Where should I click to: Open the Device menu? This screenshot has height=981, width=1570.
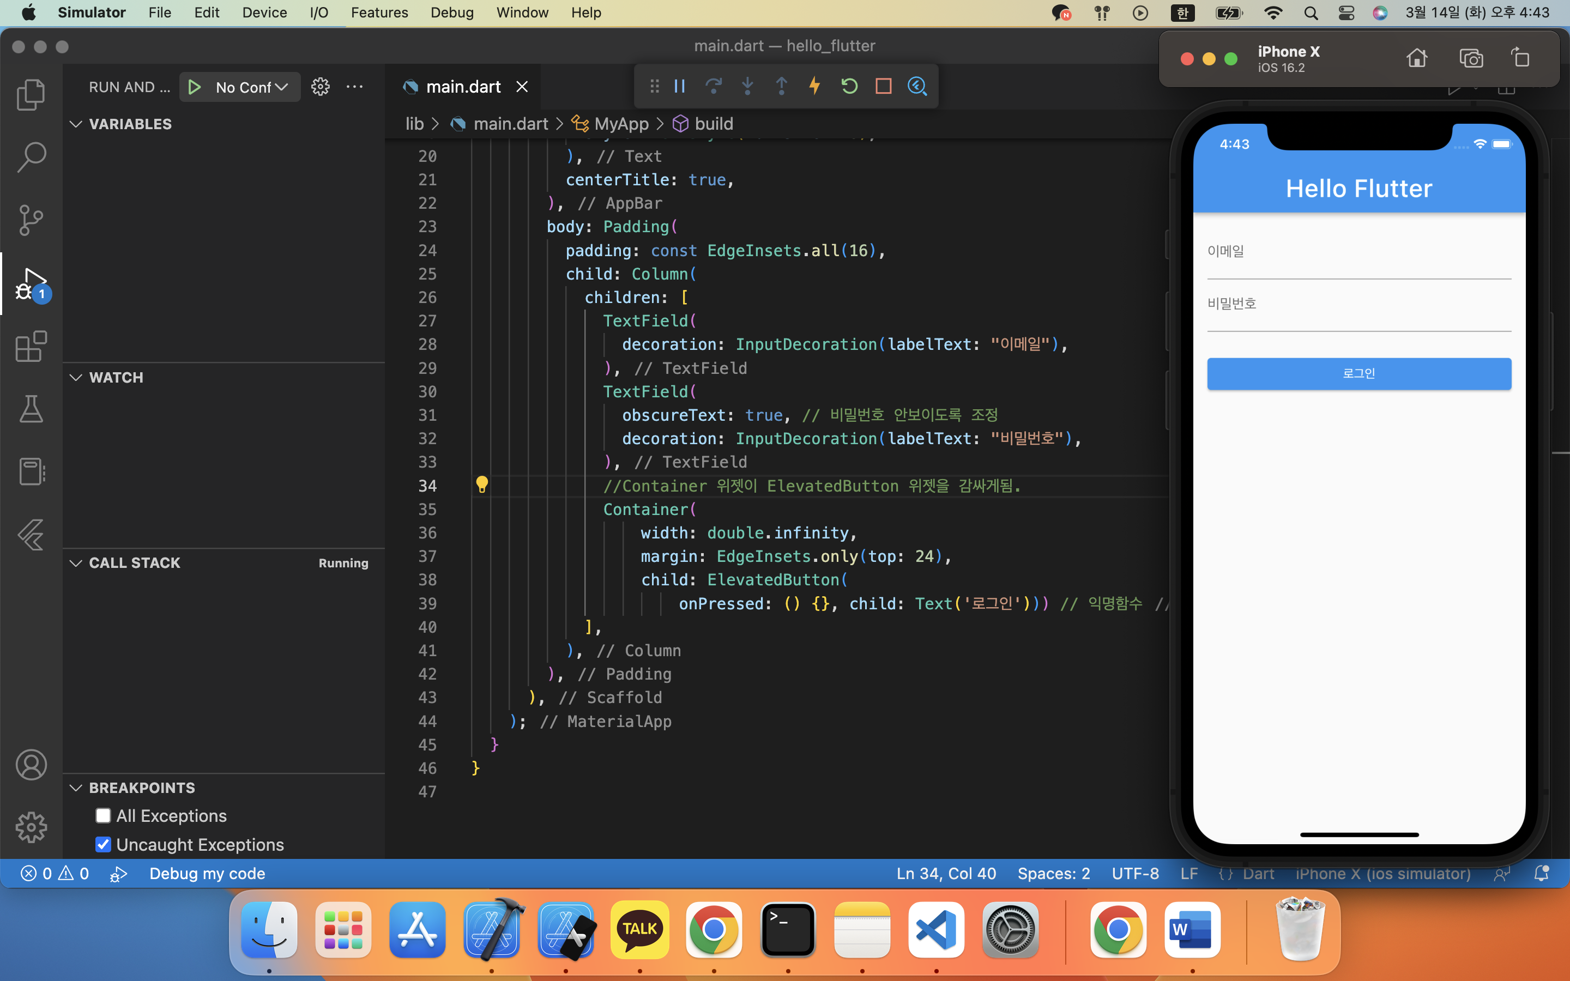click(264, 13)
